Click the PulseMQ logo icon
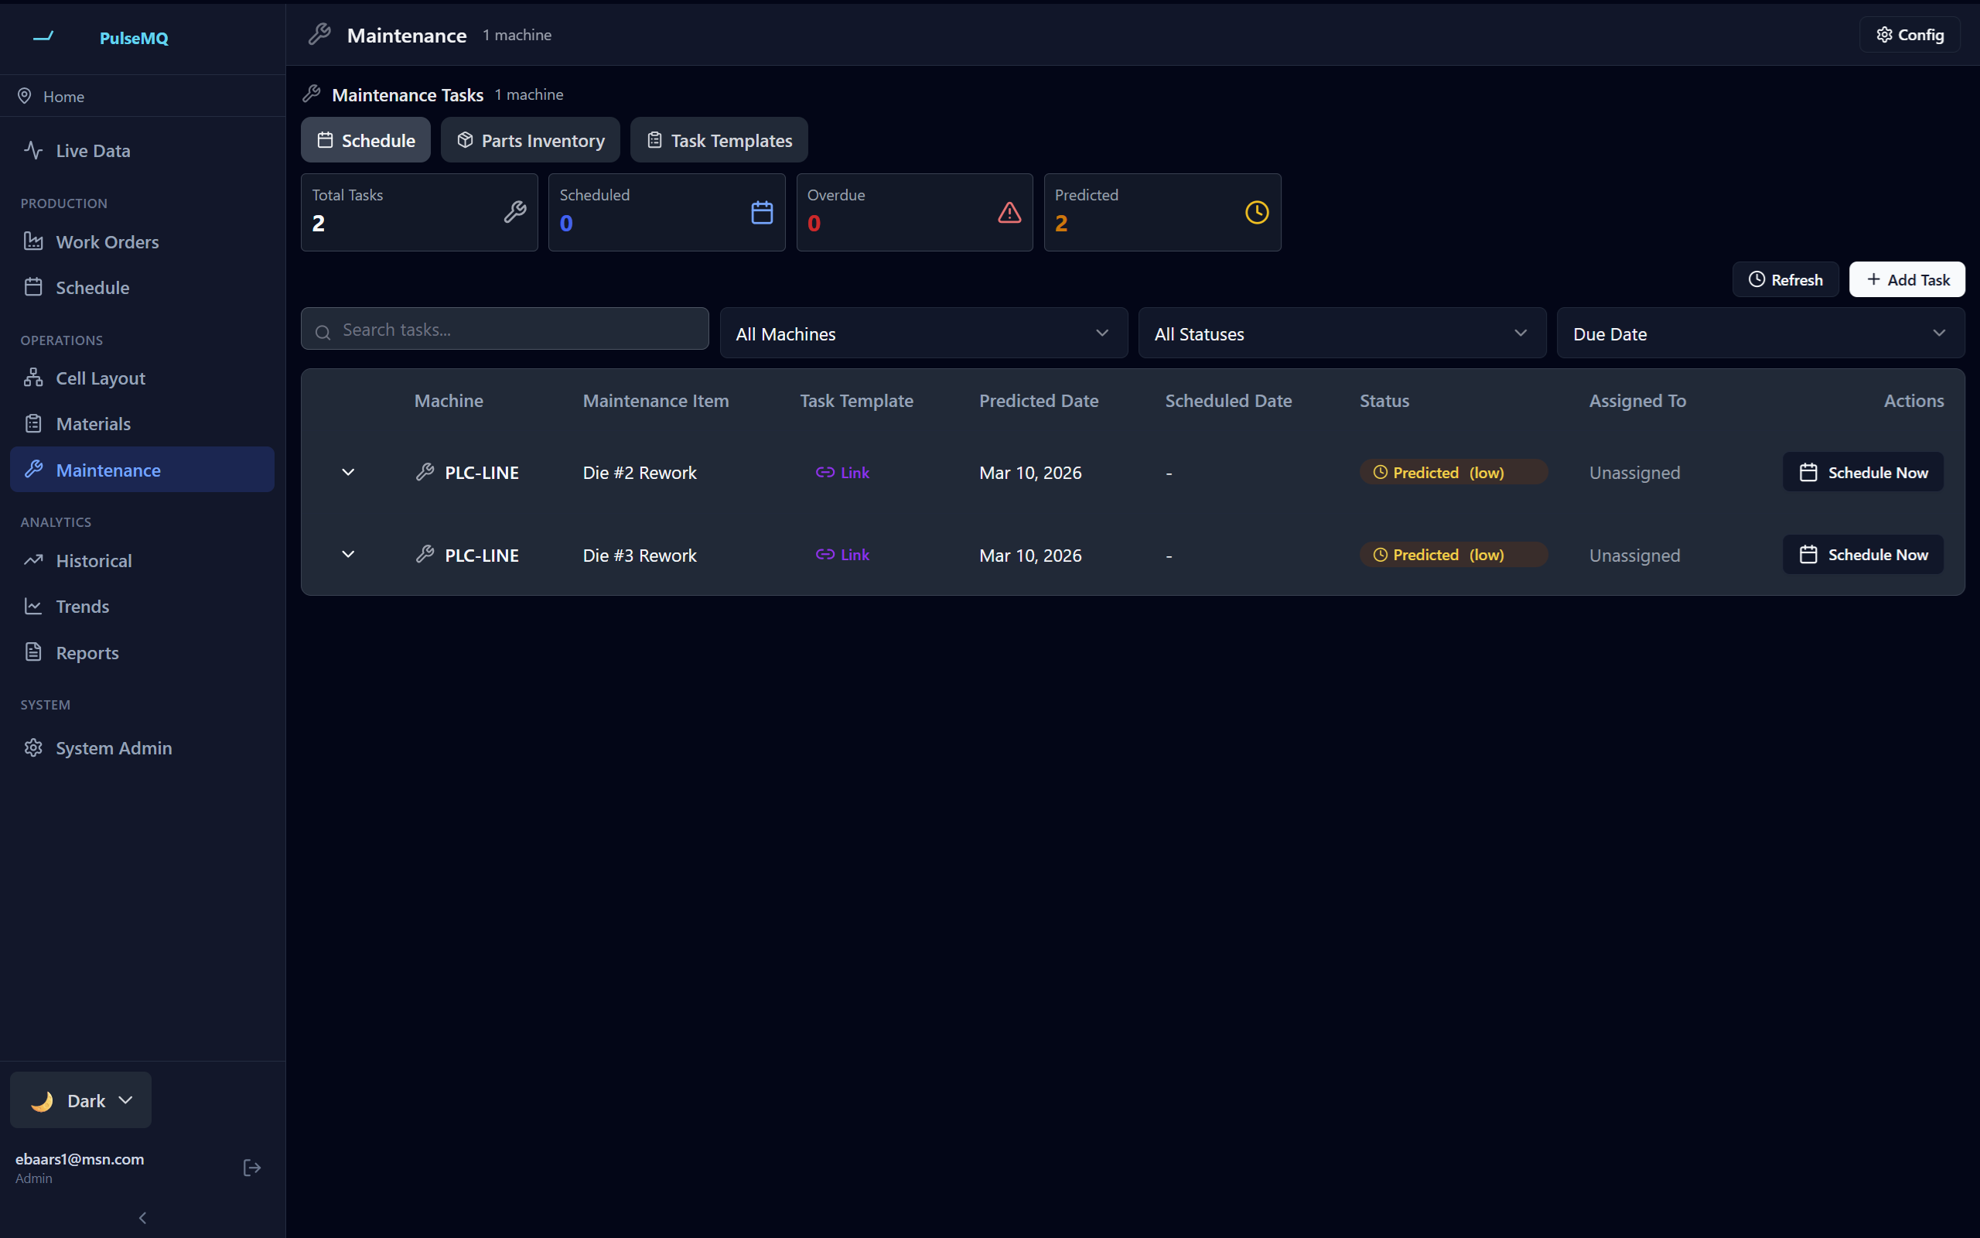1980x1238 pixels. tap(43, 37)
